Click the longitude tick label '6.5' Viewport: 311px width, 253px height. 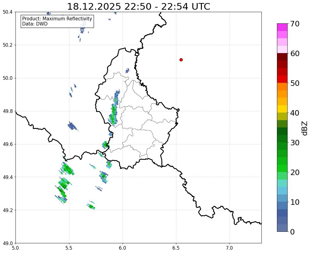pyautogui.click(x=176, y=248)
